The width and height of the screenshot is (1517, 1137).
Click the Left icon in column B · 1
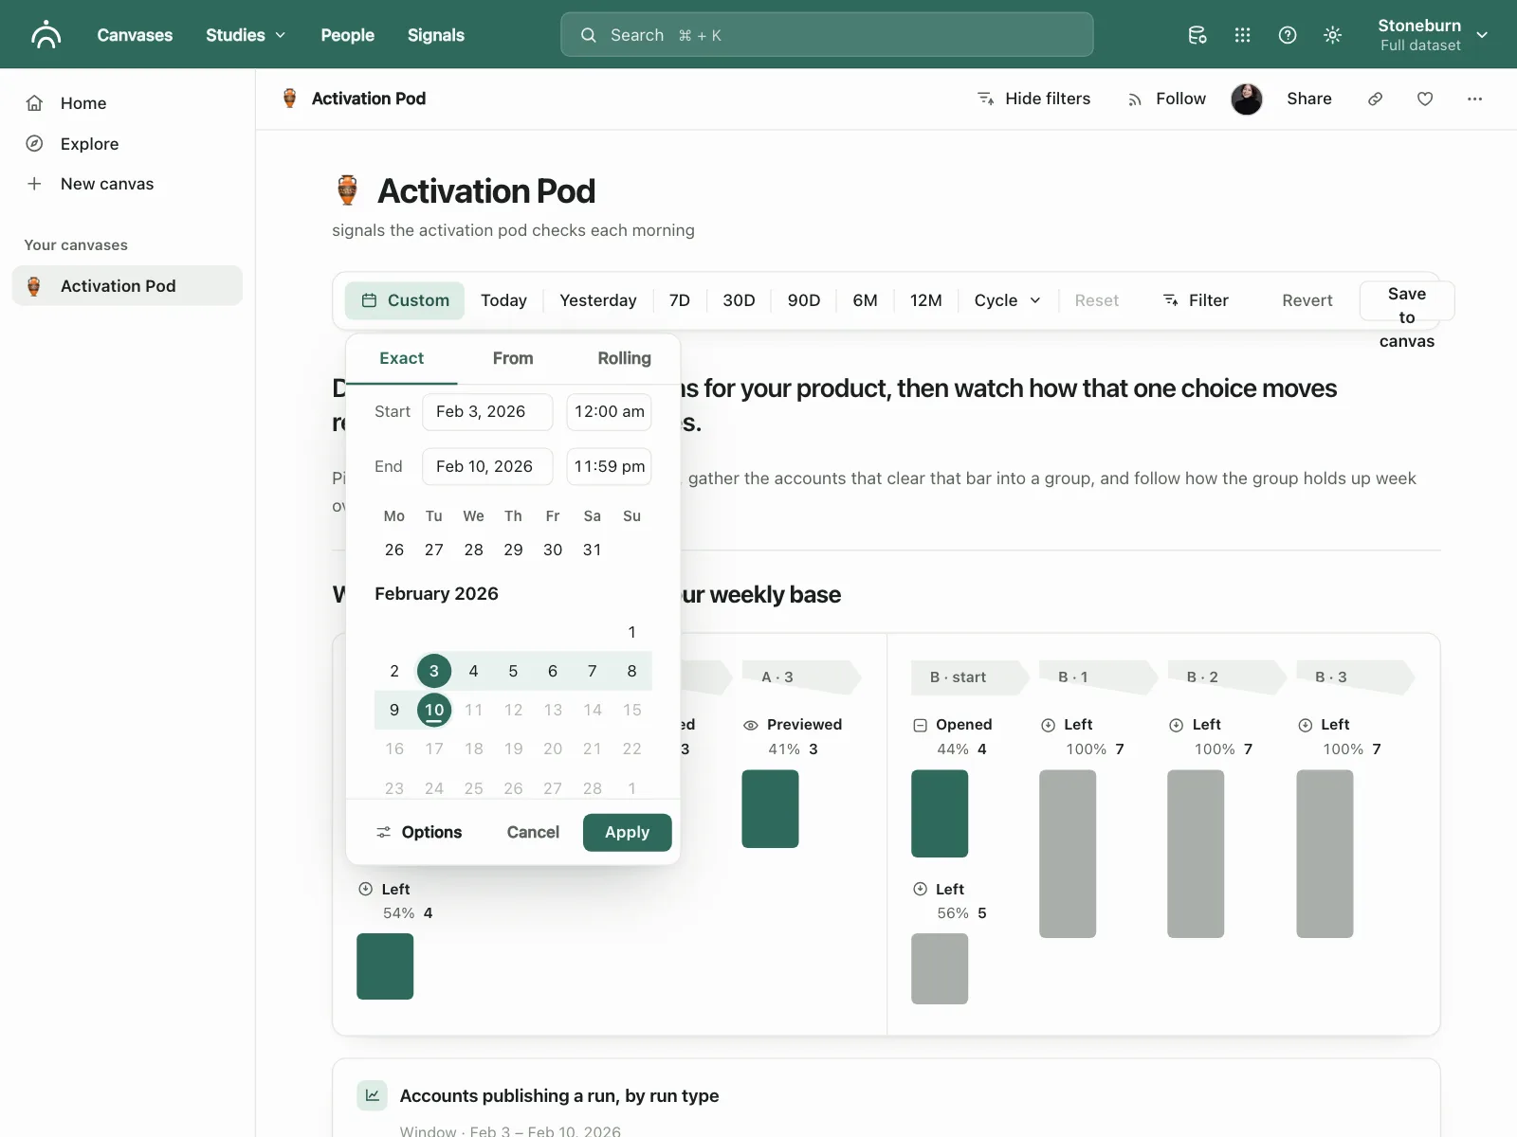coord(1049,725)
